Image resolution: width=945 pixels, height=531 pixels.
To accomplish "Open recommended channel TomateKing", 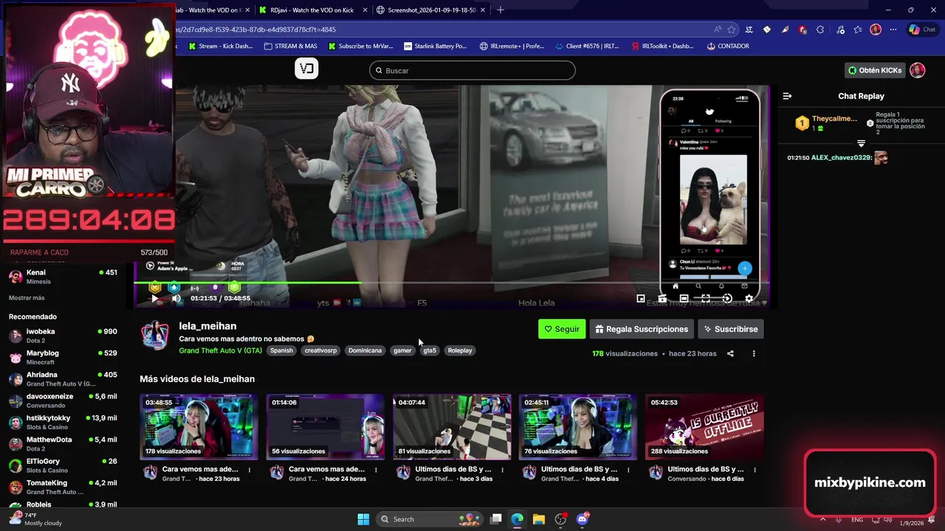I will 63,487.
